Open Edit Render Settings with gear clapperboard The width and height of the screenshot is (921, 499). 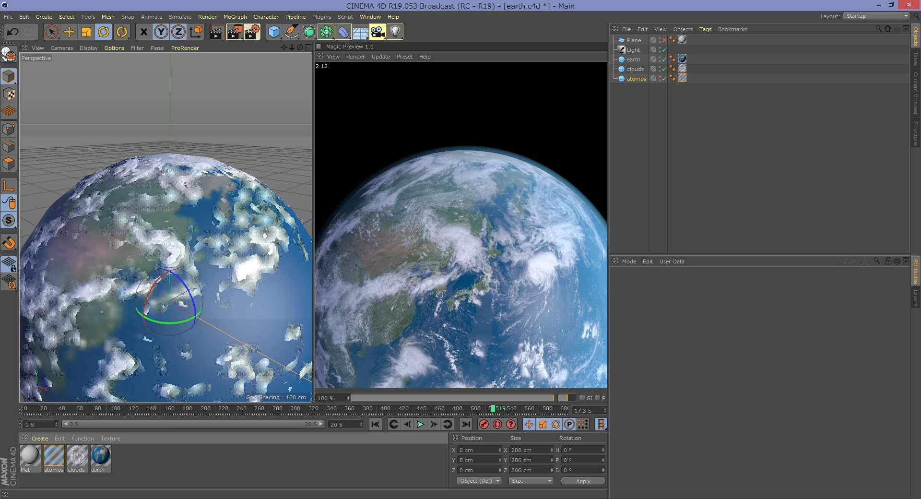pyautogui.click(x=252, y=32)
